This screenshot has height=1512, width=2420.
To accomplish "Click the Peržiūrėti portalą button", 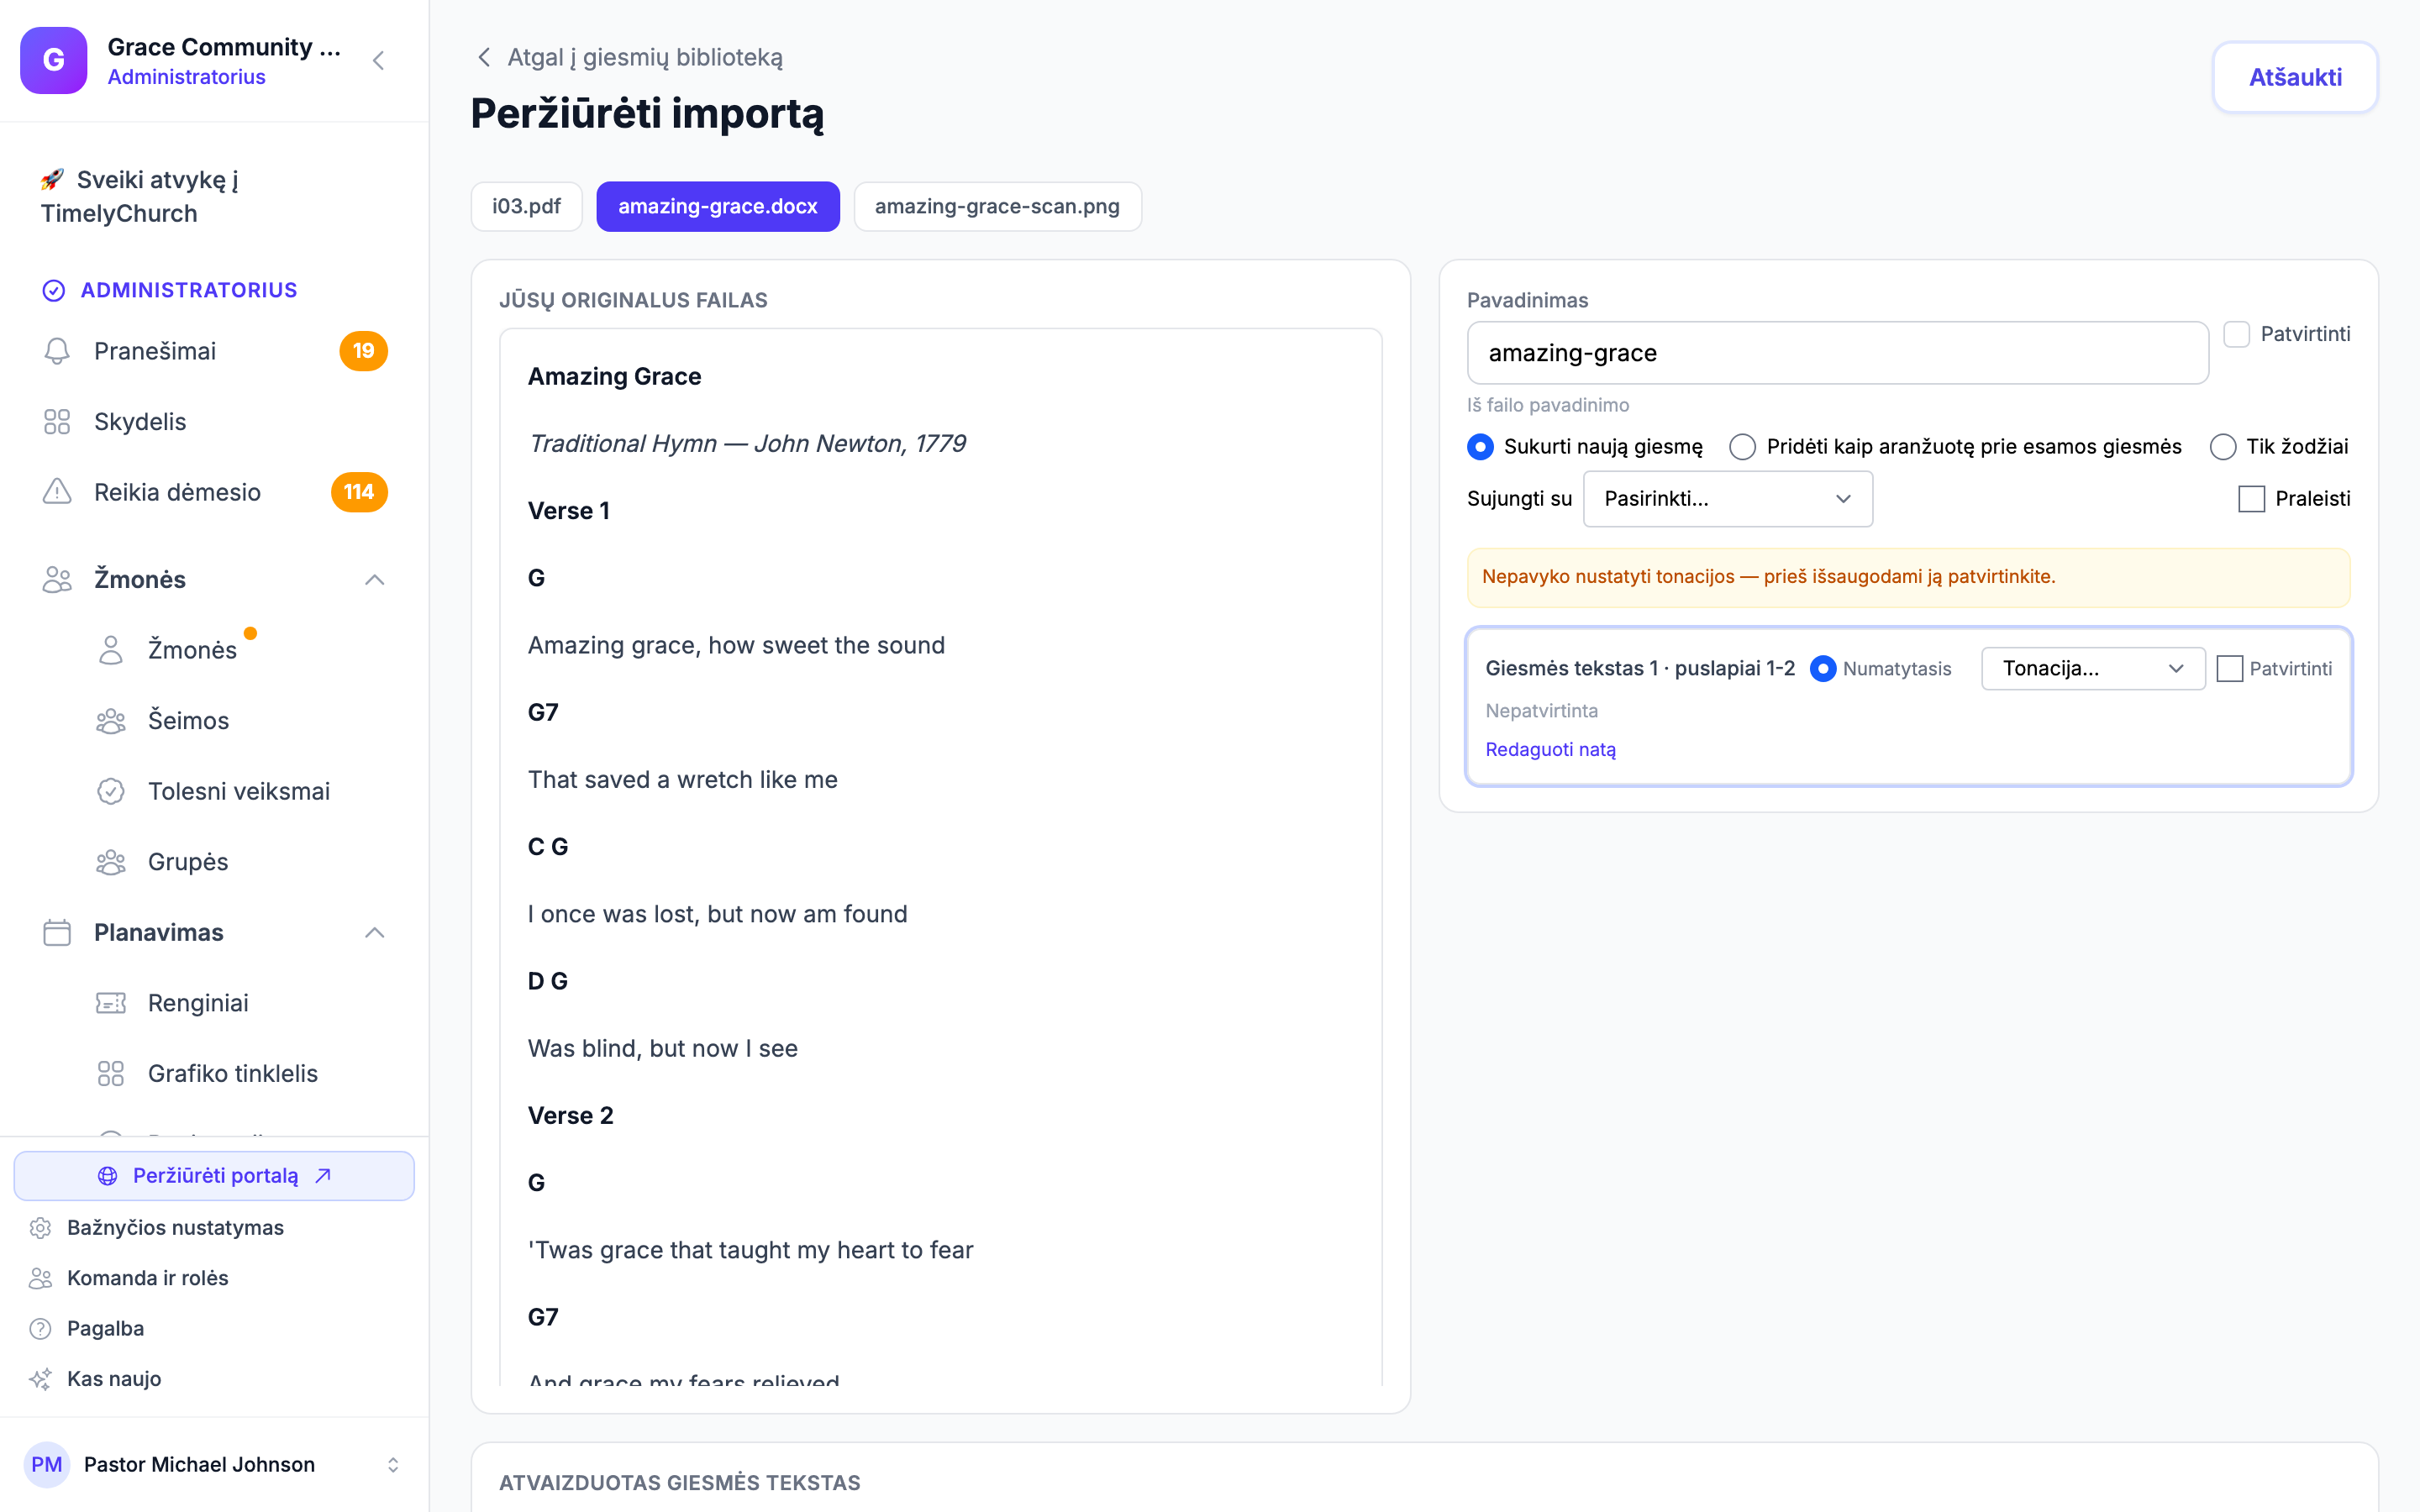I will [214, 1176].
